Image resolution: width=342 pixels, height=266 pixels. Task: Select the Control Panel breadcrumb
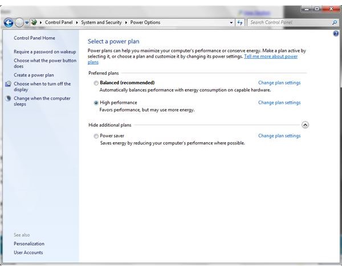tap(59, 22)
